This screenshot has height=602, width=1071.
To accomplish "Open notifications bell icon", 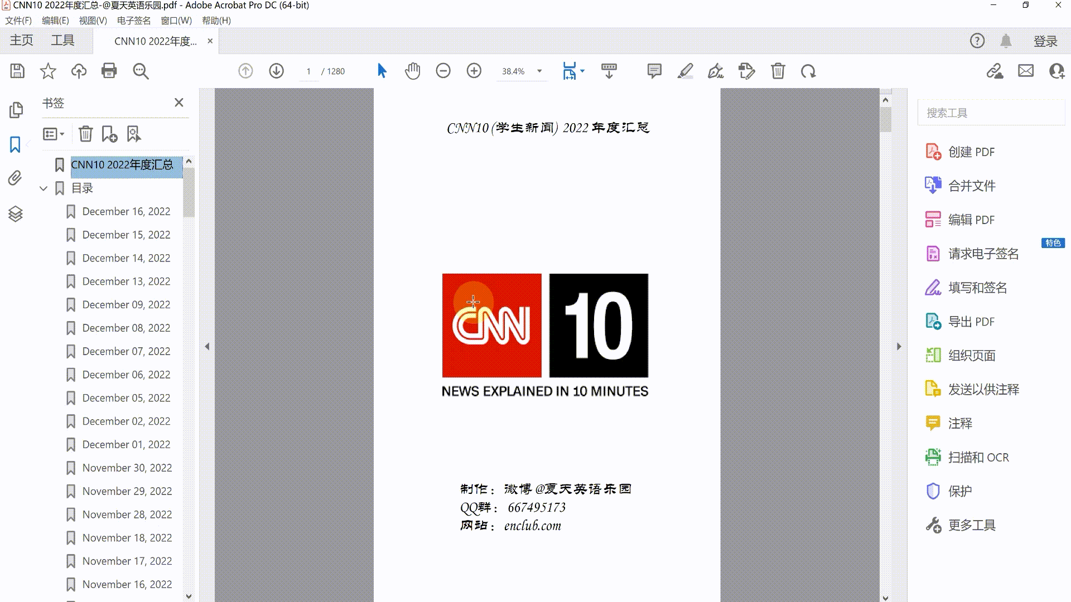I will [1006, 41].
